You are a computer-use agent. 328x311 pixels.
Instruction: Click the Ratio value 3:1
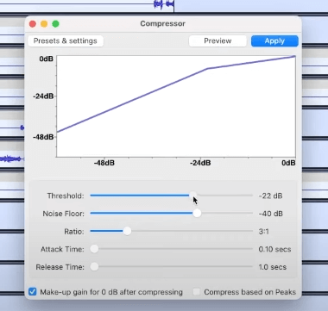(263, 232)
